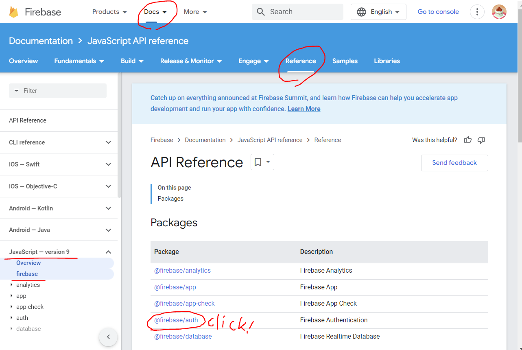Click the Learn More link
Screen dimensions: 522x350
pos(304,109)
